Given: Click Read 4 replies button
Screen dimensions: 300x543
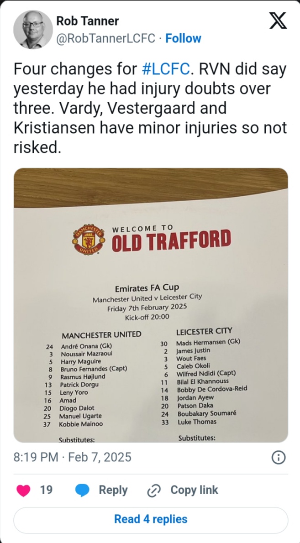Looking at the screenshot, I should pyautogui.click(x=151, y=519).
